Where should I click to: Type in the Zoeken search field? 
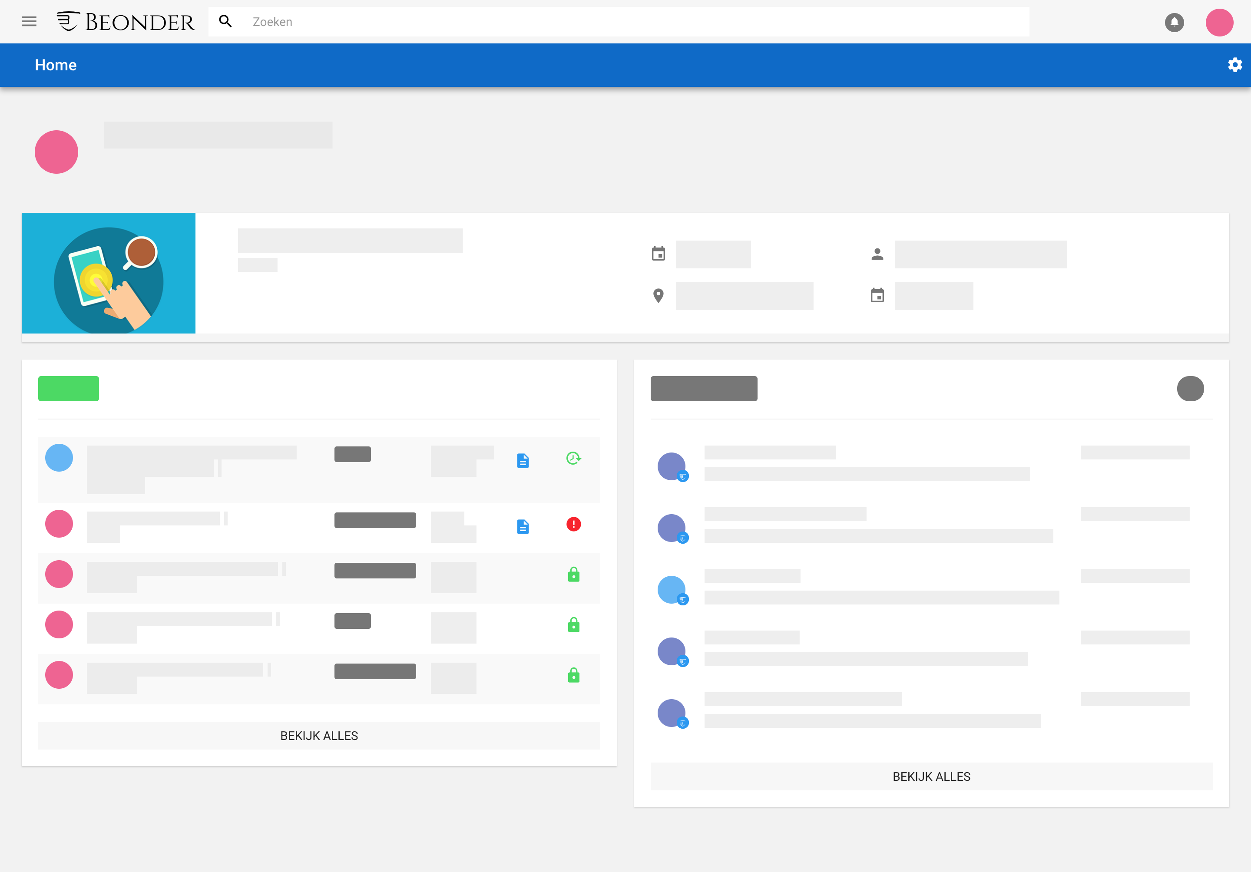coord(627,22)
